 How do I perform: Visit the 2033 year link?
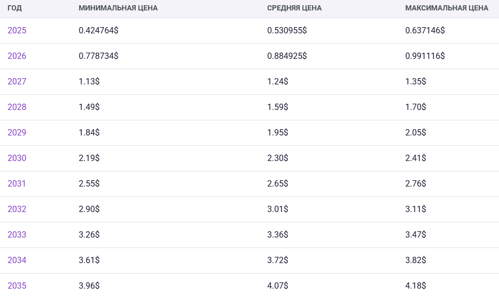(x=17, y=235)
